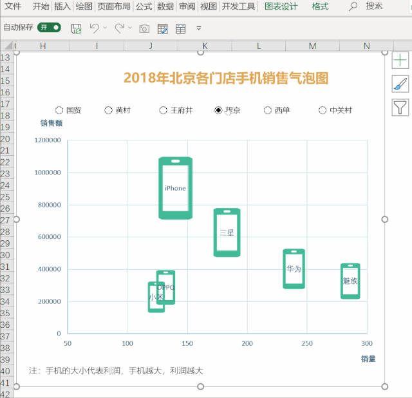Click the note text 注：手机的大小代表利润
Image resolution: width=412 pixels, height=398 pixels.
[75, 371]
